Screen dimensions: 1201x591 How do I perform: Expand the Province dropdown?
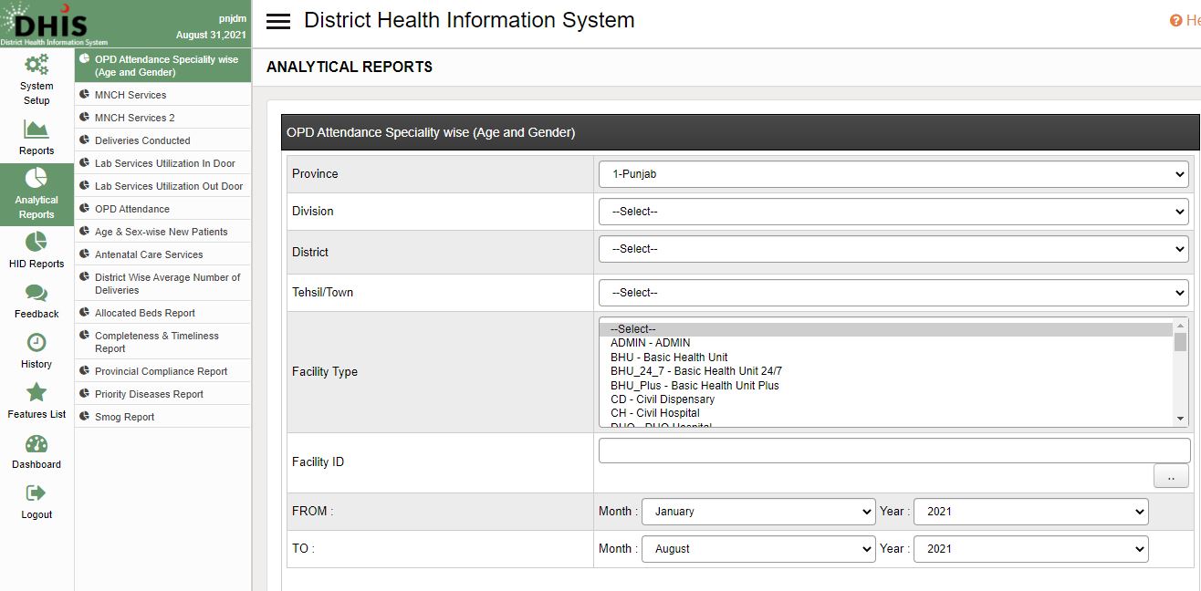[893, 174]
